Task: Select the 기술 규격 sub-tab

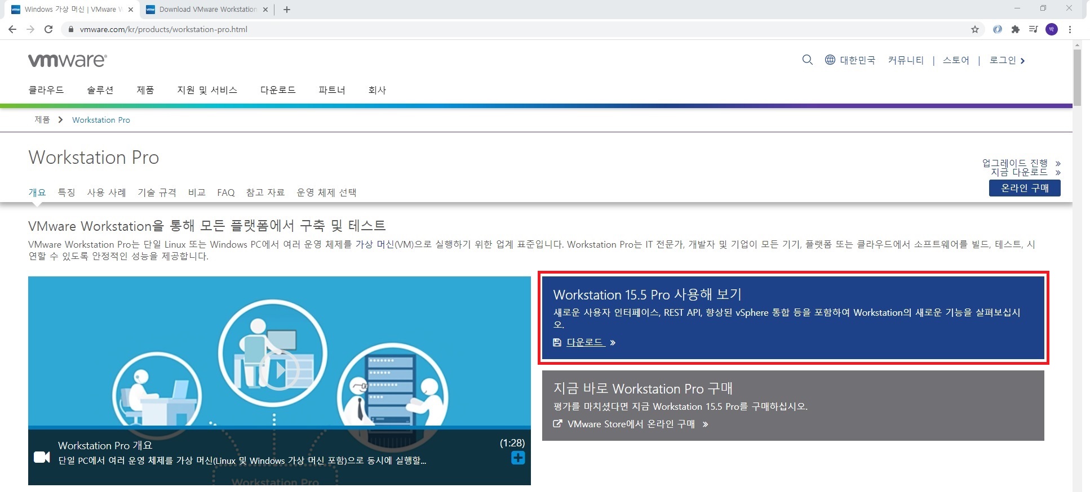Action: [157, 193]
